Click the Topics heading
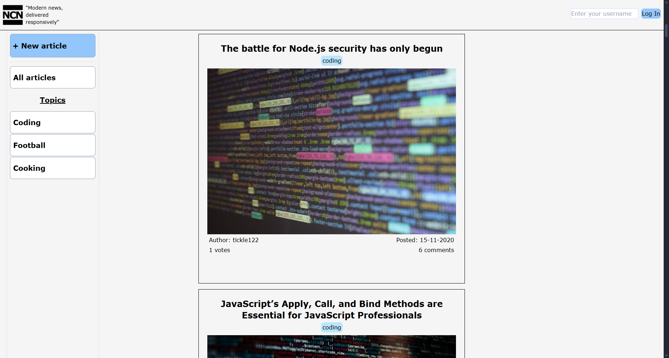669x358 pixels. tap(53, 100)
